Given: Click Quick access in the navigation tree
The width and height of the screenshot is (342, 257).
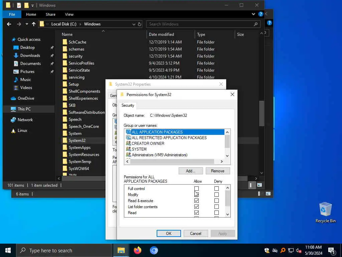Looking at the screenshot, I should pyautogui.click(x=29, y=39).
